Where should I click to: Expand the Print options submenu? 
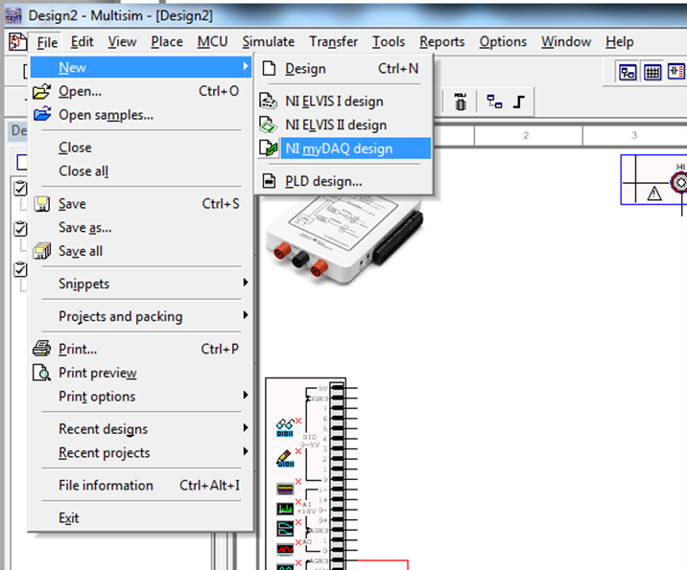pyautogui.click(x=141, y=396)
